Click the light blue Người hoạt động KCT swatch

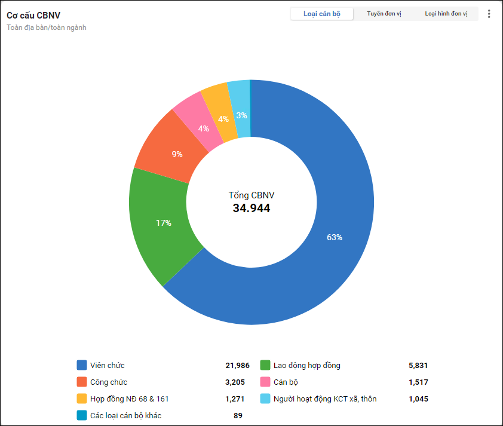(x=266, y=399)
